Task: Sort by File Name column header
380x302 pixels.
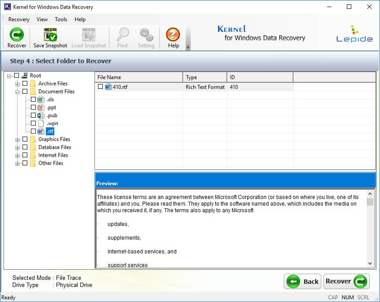Action: pyautogui.click(x=139, y=77)
